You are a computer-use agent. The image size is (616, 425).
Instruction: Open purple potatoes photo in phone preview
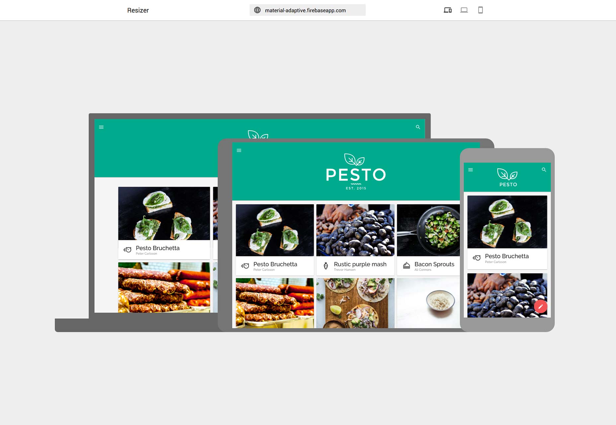pyautogui.click(x=507, y=295)
